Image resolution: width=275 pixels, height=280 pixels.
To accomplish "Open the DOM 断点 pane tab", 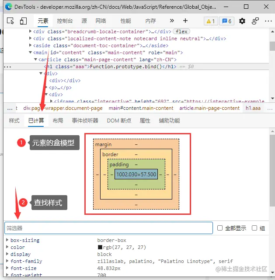I will (x=119, y=121).
